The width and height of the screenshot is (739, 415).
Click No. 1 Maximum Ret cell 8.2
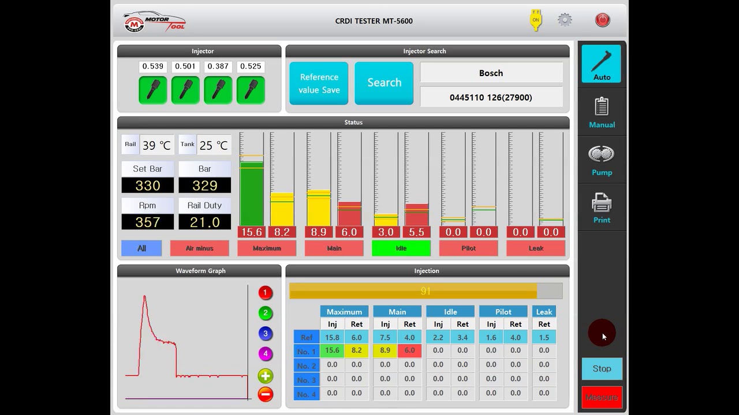(x=357, y=350)
